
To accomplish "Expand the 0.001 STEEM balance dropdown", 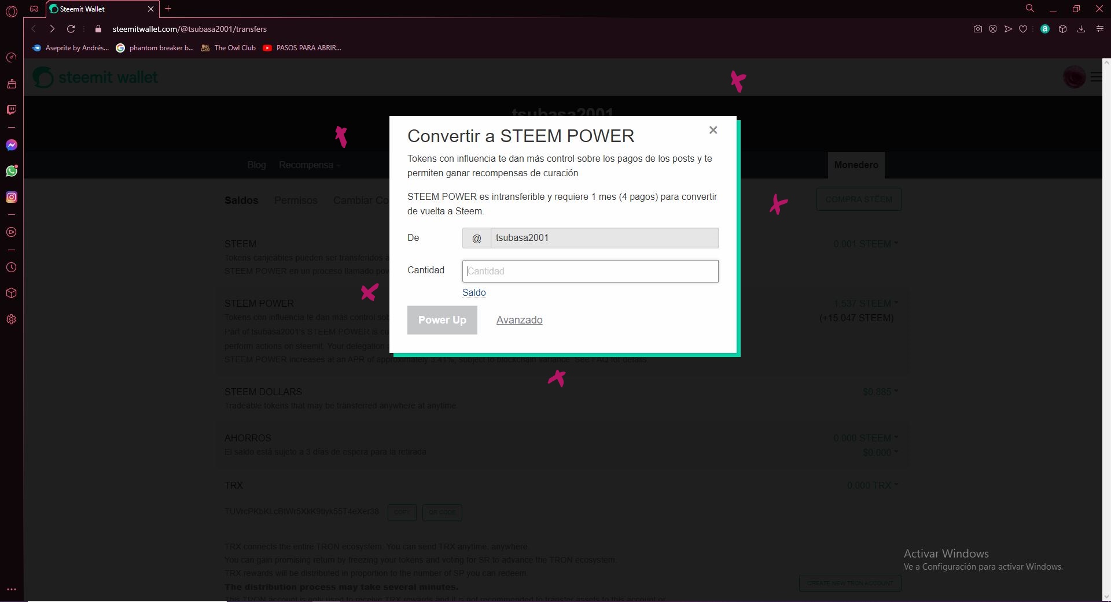I will (866, 244).
